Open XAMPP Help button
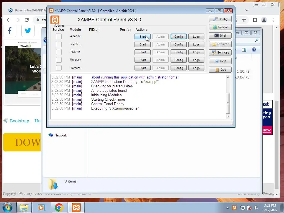 pyautogui.click(x=220, y=61)
